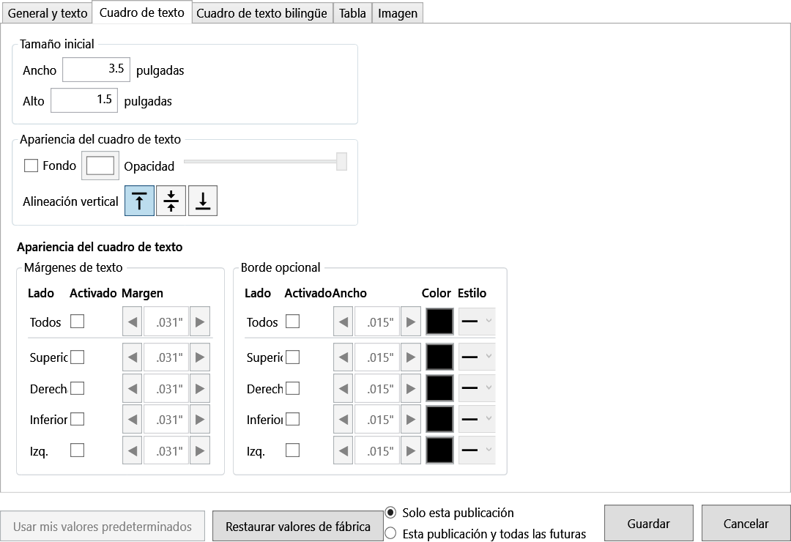Open the Cuadro de texto bilingüe tab
The height and width of the screenshot is (542, 791).
(x=261, y=13)
